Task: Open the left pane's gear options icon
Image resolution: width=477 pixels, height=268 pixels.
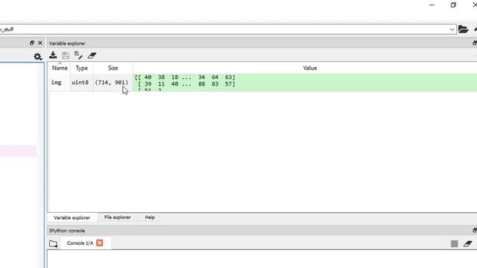Action: coord(37,57)
